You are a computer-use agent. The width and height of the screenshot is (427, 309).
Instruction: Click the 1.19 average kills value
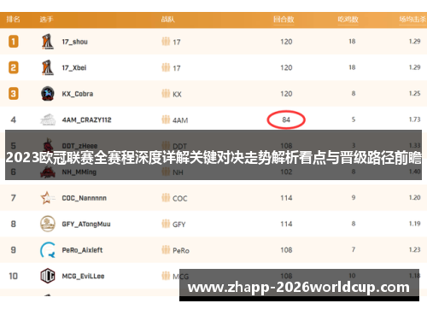tap(414, 224)
